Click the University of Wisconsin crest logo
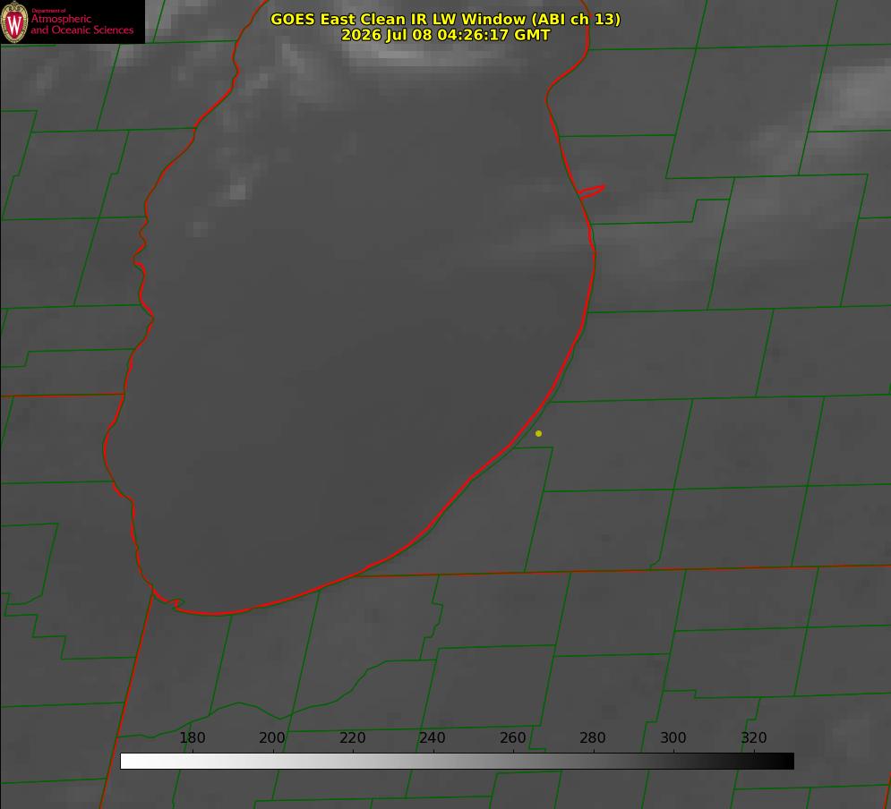Image resolution: width=891 pixels, height=809 pixels. pos(14,21)
